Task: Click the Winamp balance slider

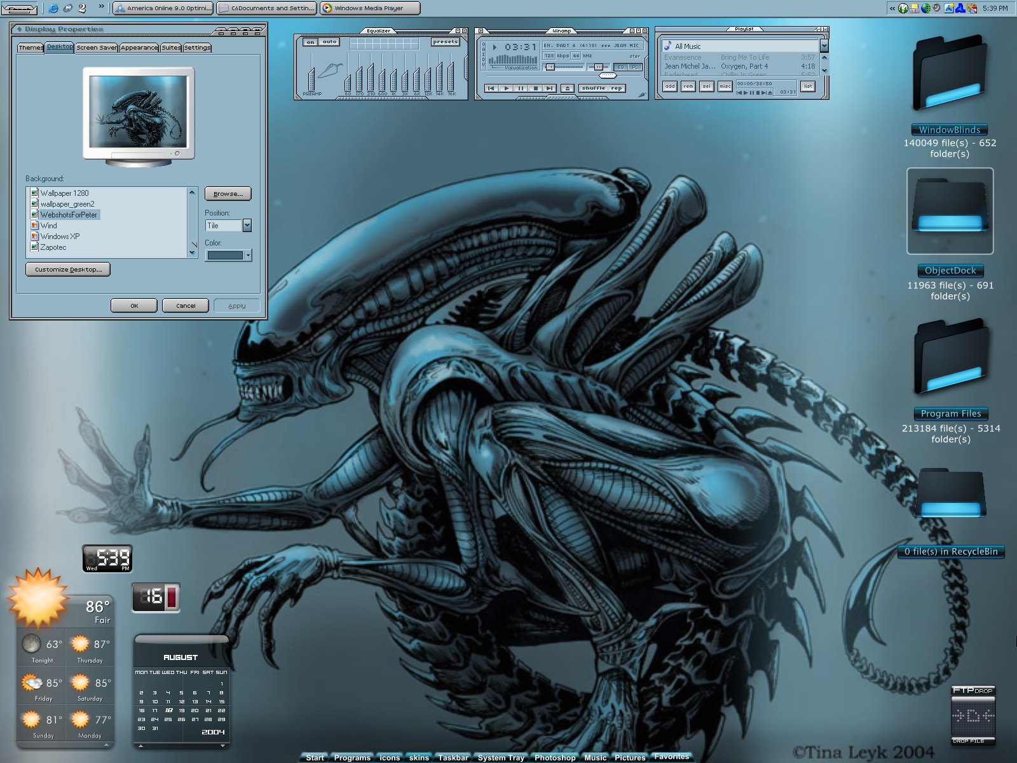Action: [x=599, y=67]
